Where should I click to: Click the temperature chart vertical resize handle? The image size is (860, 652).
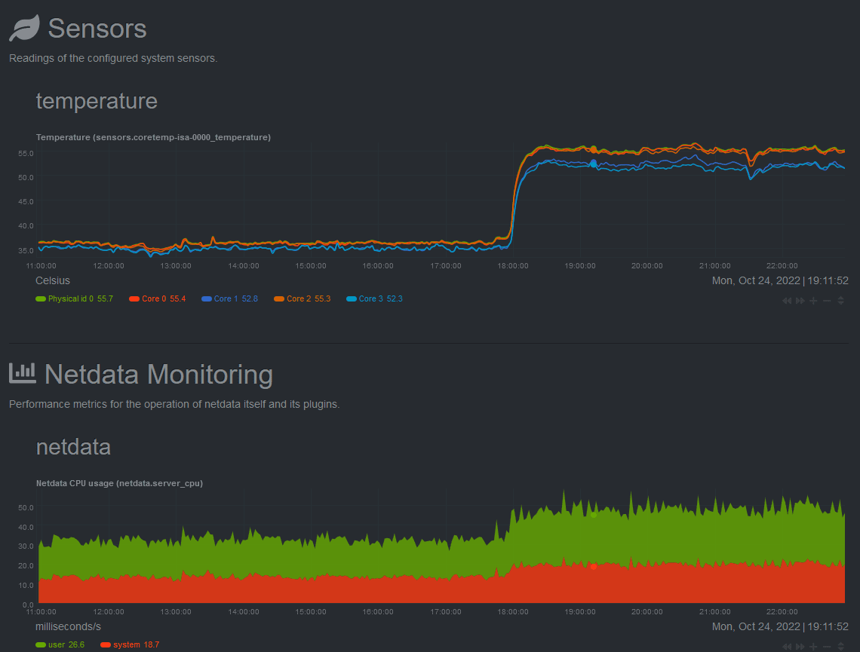[840, 301]
